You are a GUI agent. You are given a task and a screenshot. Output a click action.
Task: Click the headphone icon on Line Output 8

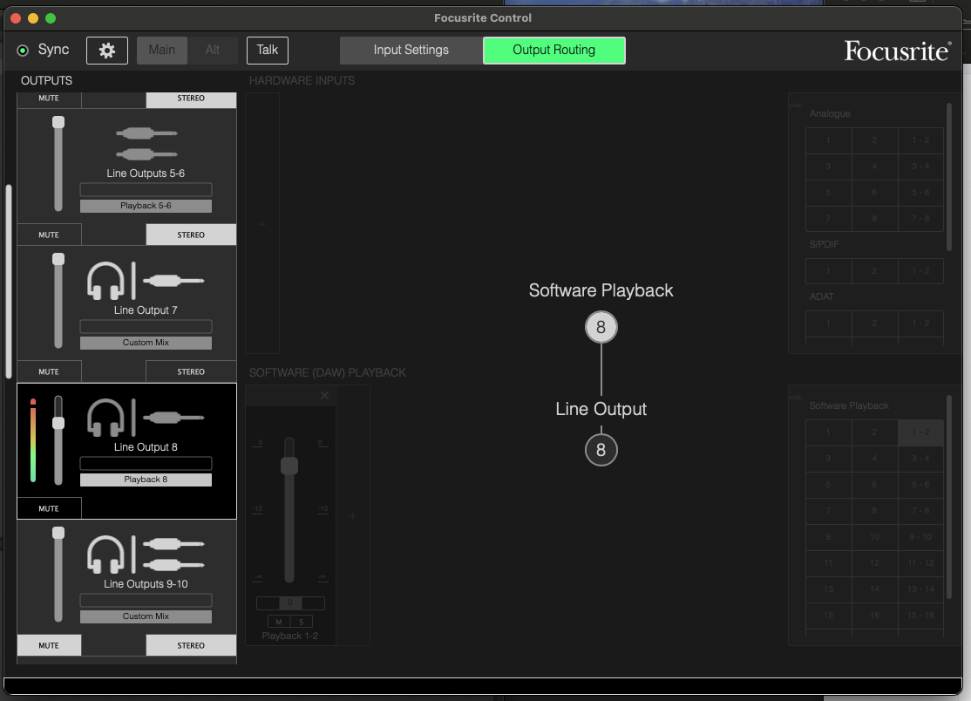point(104,418)
